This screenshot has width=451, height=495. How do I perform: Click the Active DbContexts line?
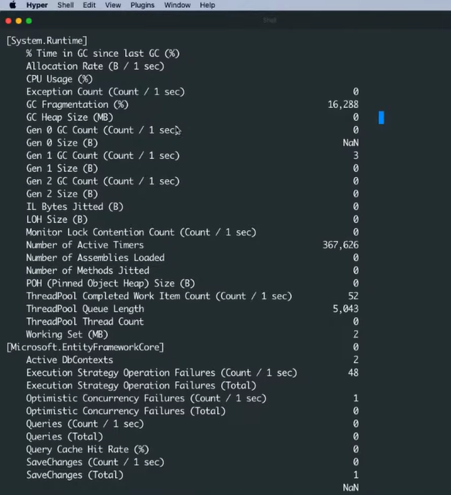[70, 360]
